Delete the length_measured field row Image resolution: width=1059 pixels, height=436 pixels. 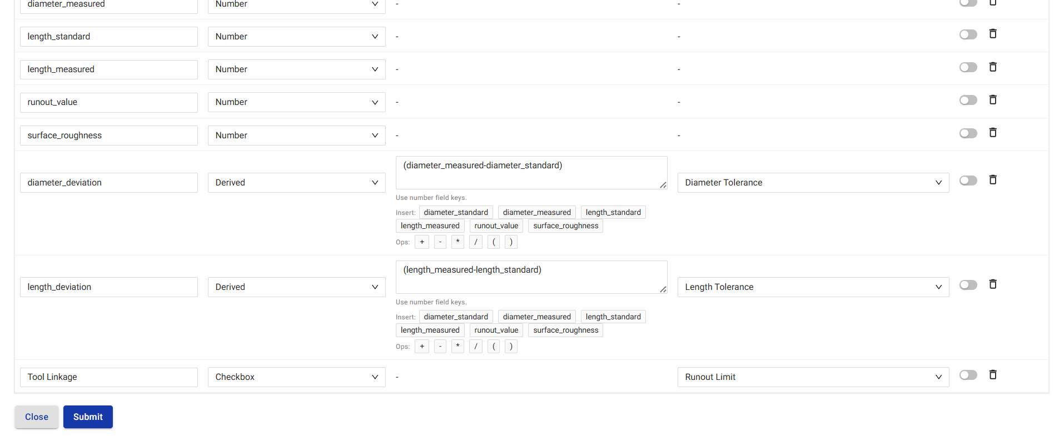point(992,67)
